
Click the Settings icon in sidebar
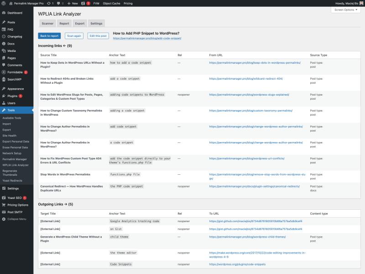(x=4, y=188)
